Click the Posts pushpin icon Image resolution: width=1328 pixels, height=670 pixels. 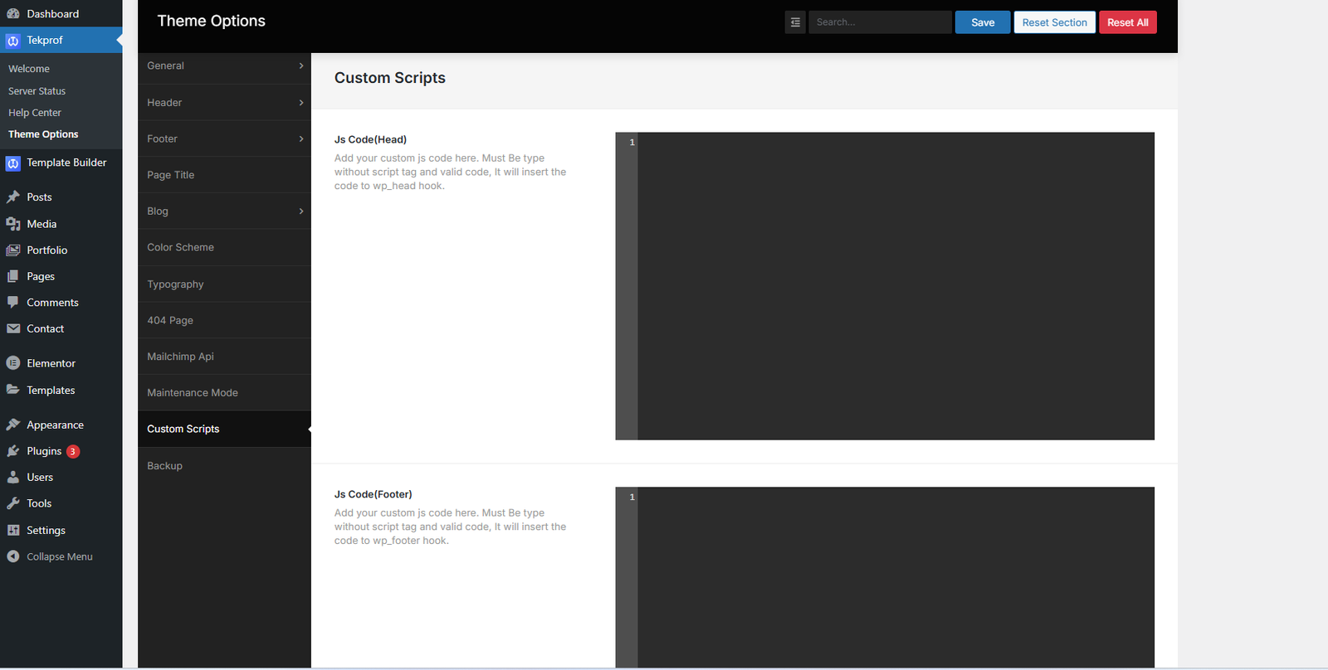click(x=13, y=197)
